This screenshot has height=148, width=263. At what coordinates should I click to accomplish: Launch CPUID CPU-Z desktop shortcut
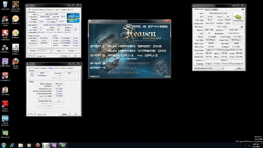click(x=5, y=62)
